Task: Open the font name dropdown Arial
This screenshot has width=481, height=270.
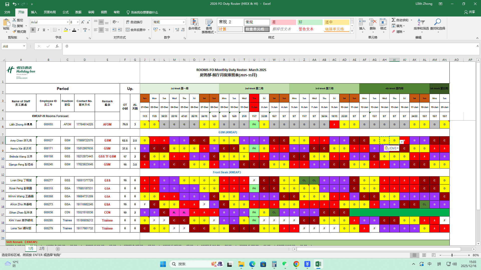Action: (68, 22)
